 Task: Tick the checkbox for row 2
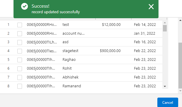[x=20, y=34]
